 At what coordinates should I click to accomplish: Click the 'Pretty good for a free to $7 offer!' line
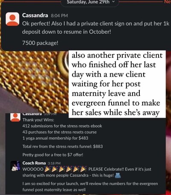pyautogui.click(x=53, y=155)
